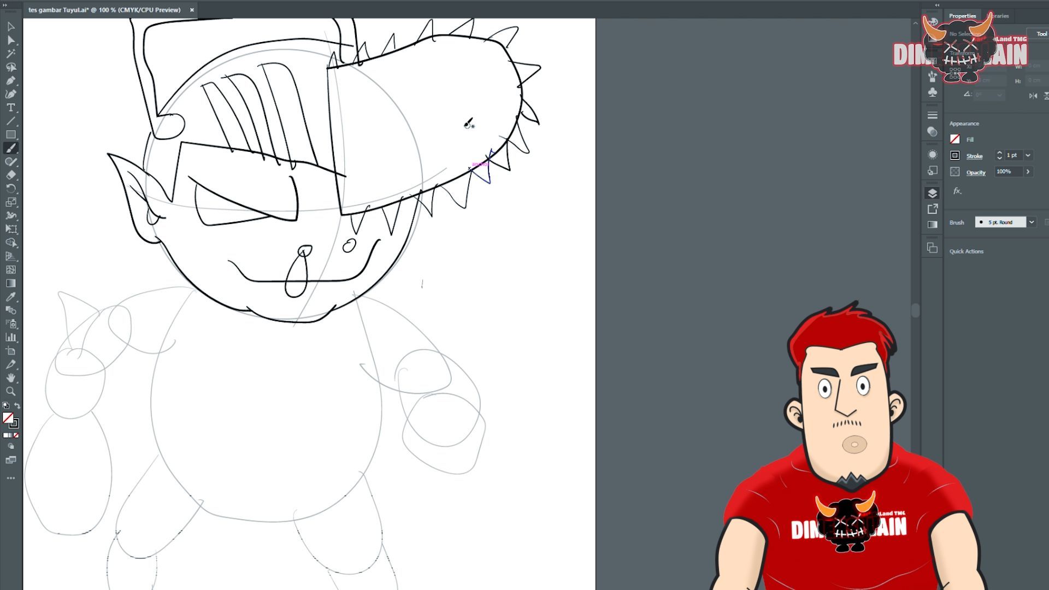The image size is (1049, 590).
Task: Select the Free Transform tool
Action: pos(11,229)
